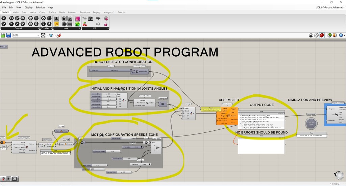Select the MOVE THE SLIDE TO SIMULATE panel
The height and width of the screenshot is (186, 346).
311,135
